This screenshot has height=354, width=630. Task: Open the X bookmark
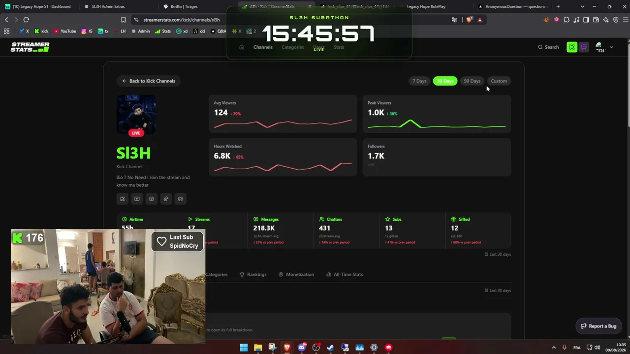pyautogui.click(x=24, y=31)
